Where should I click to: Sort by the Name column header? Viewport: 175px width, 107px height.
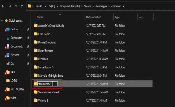[x=40, y=17]
